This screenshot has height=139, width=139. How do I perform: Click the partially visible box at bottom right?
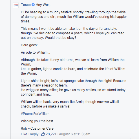[135, 138]
